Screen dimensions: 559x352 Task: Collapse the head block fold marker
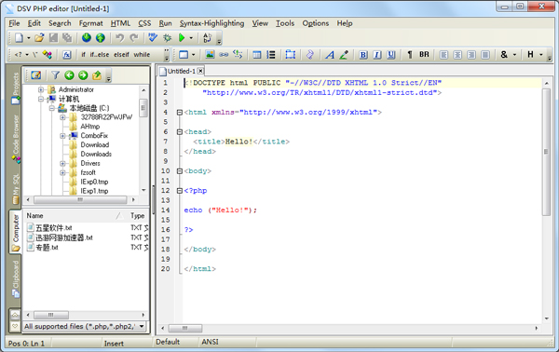[x=180, y=132]
